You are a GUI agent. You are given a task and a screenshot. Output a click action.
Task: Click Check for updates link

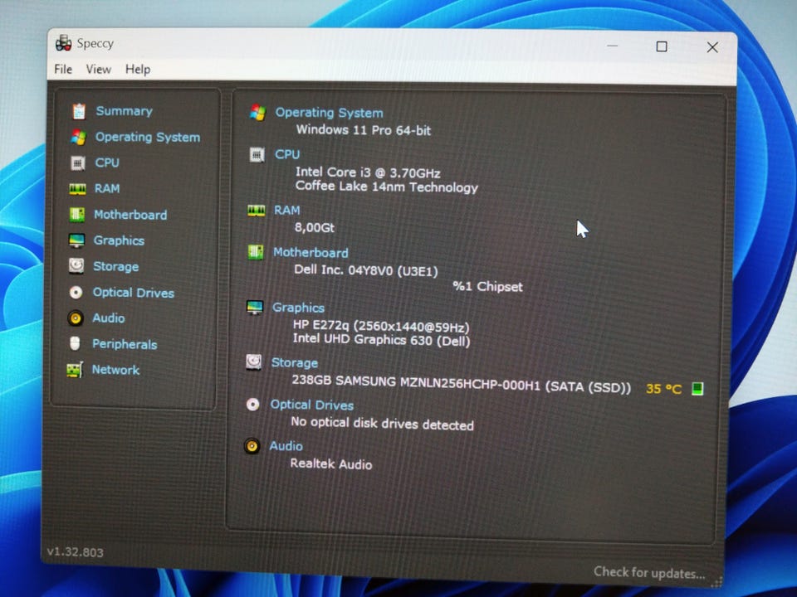[649, 573]
